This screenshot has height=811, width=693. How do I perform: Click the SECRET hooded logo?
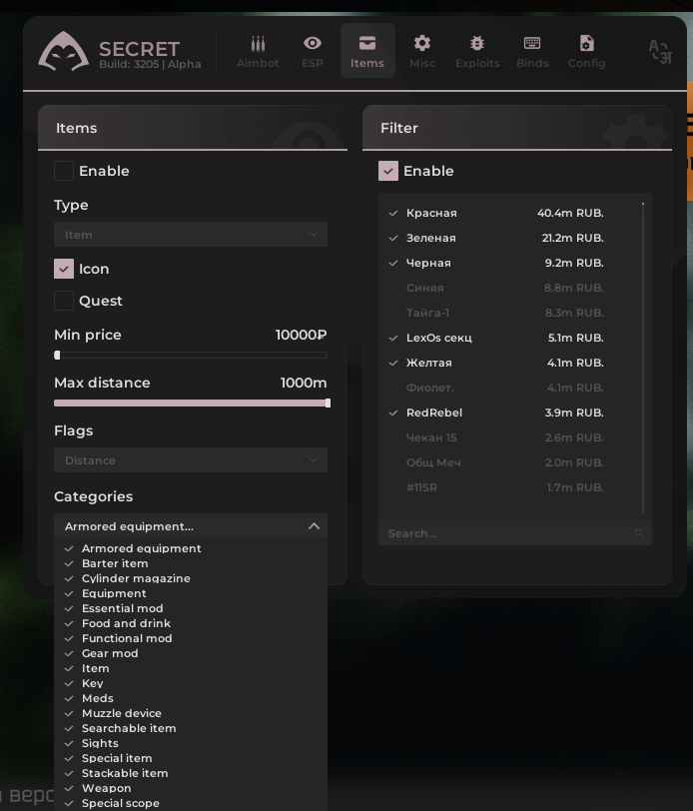(x=63, y=51)
